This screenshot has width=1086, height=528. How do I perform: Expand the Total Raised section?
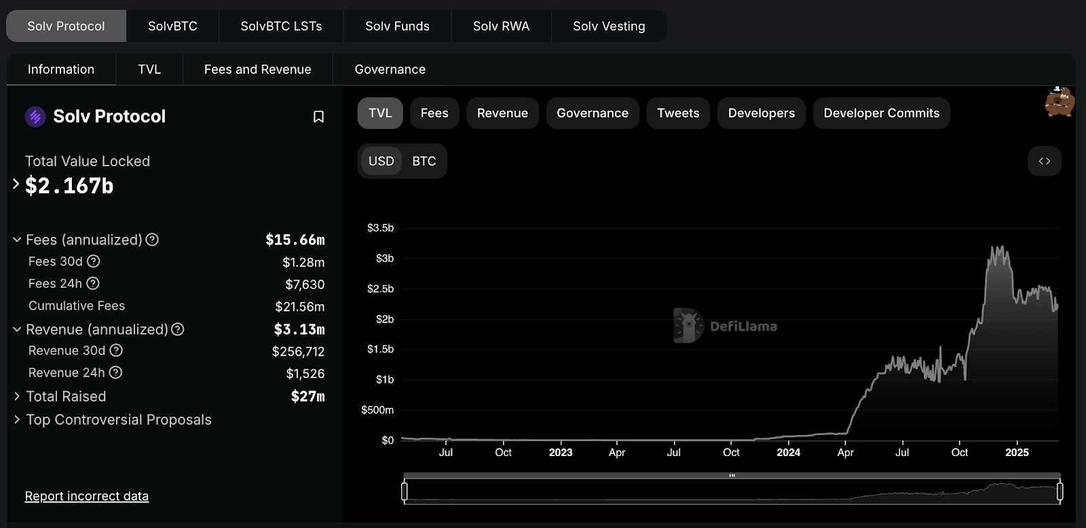point(17,396)
